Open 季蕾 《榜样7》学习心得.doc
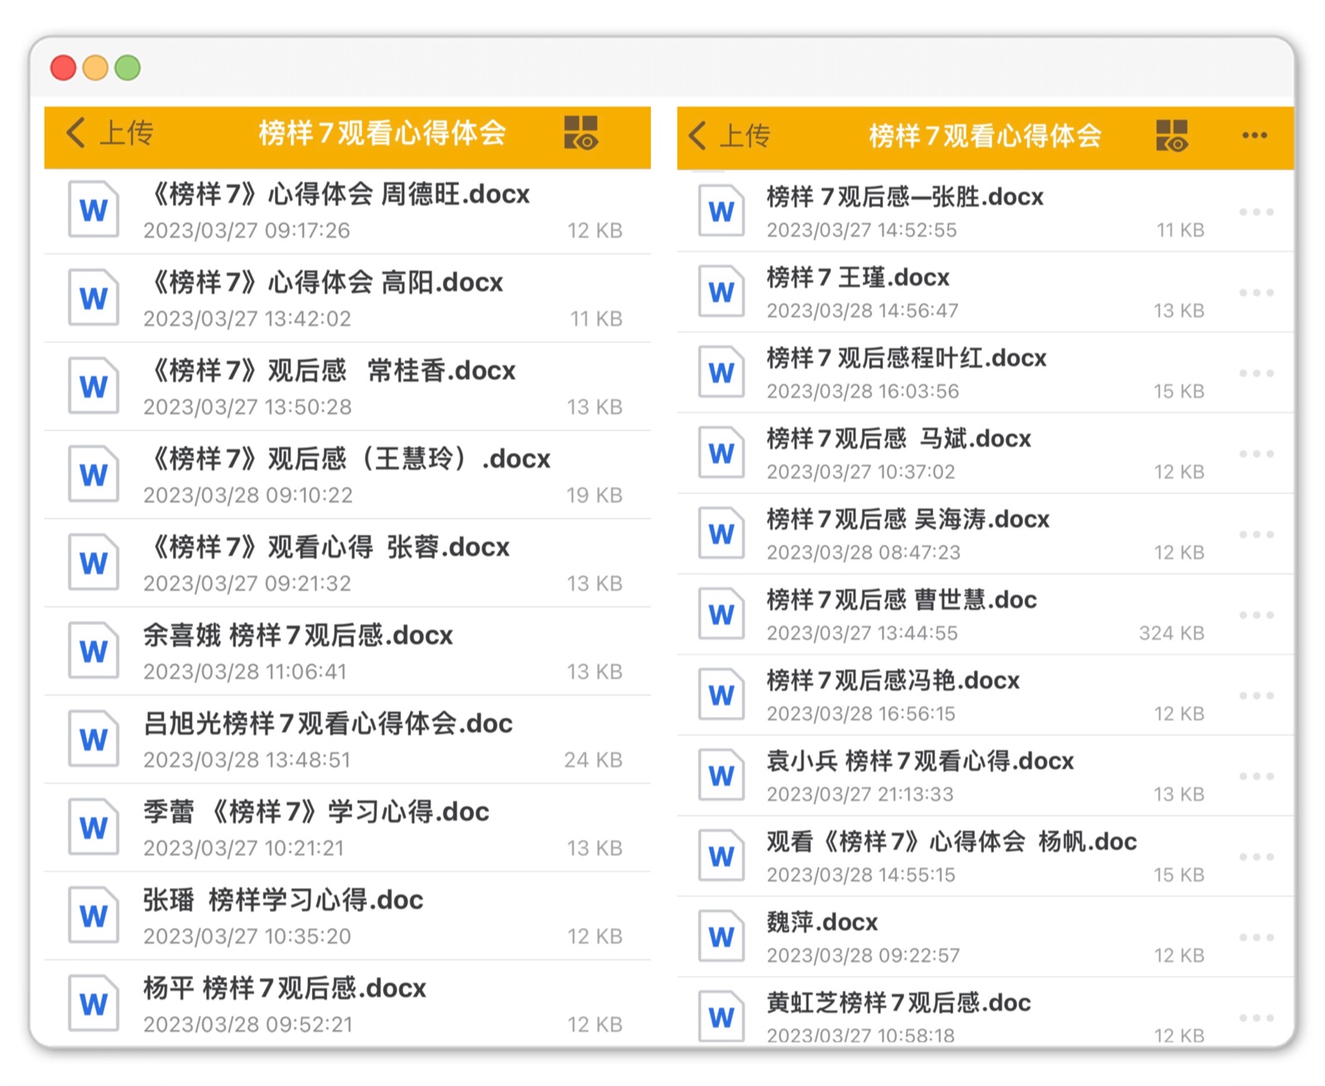The height and width of the screenshot is (1086, 1325). pyautogui.click(x=316, y=812)
